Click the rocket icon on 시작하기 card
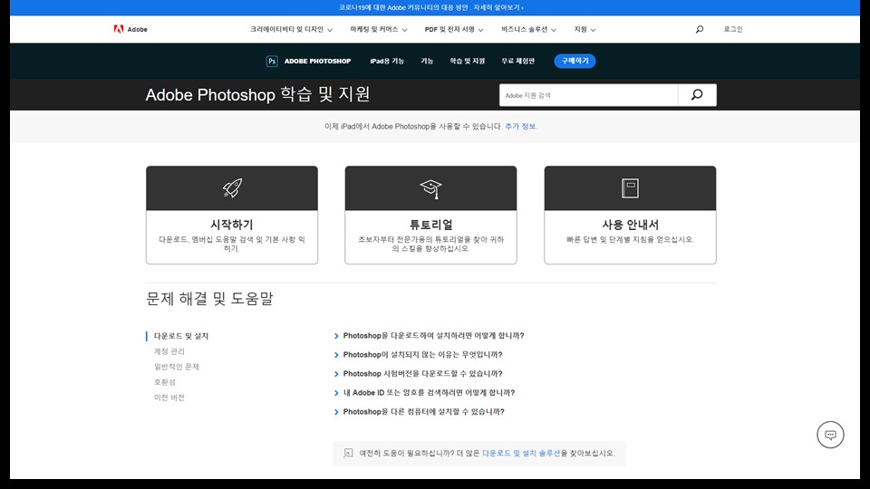The image size is (870, 489). pos(232,188)
